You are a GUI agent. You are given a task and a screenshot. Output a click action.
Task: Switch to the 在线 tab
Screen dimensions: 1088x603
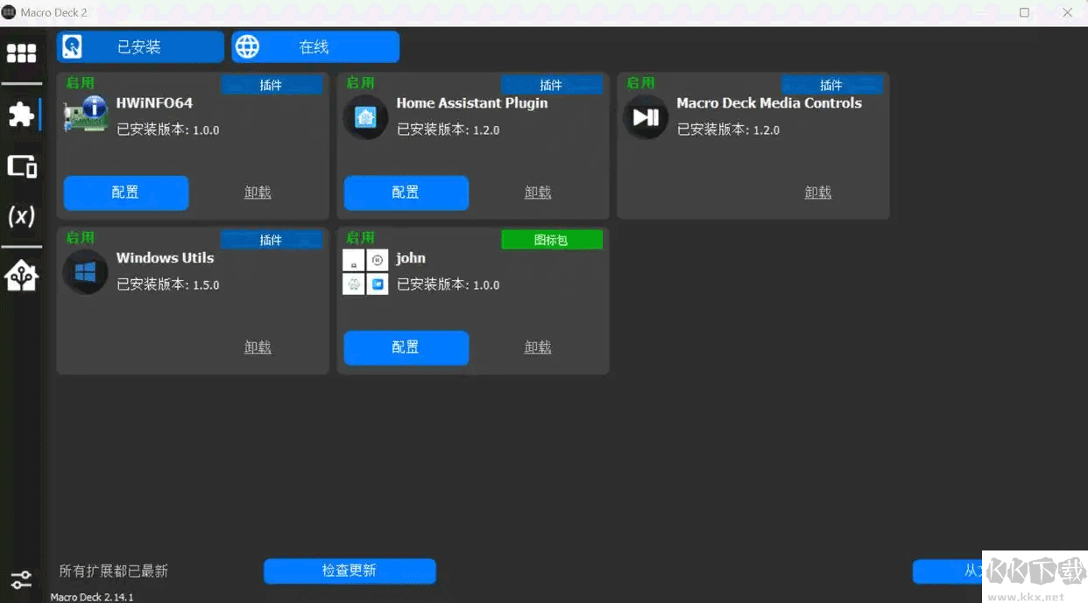point(315,47)
